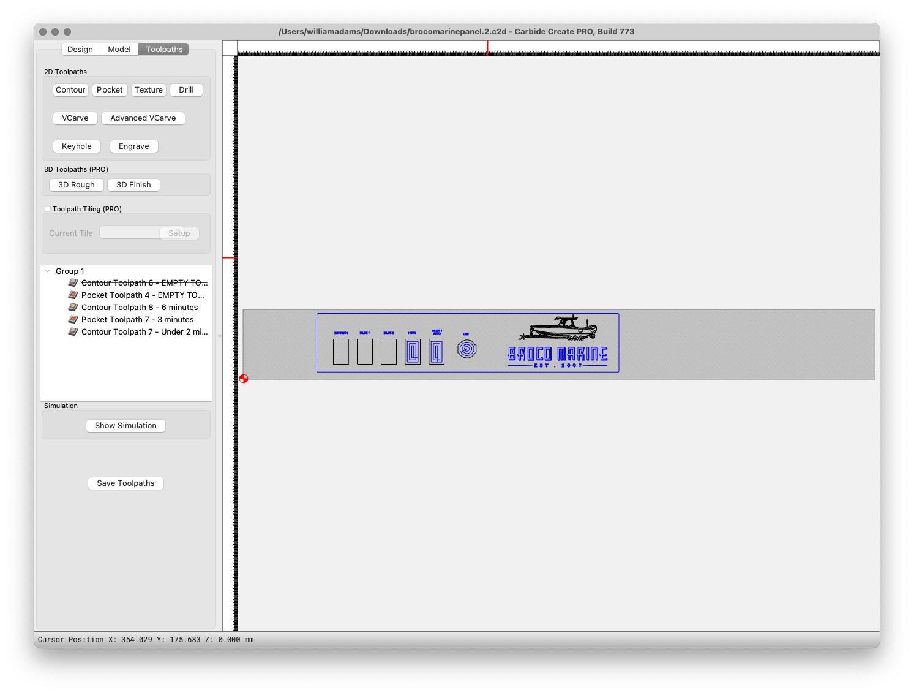Select Contour Toolpath 8 - 6 minutes

140,307
